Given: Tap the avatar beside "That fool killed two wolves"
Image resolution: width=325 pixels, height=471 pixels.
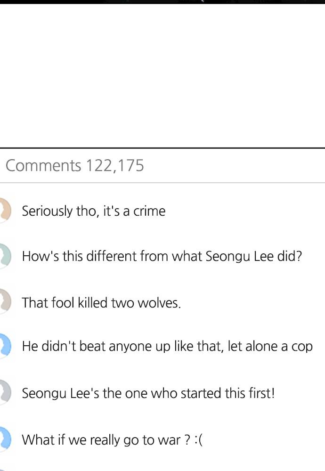Looking at the screenshot, I should point(4,302).
